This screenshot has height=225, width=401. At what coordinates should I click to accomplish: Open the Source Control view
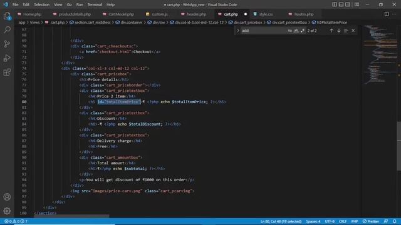tap(7, 44)
